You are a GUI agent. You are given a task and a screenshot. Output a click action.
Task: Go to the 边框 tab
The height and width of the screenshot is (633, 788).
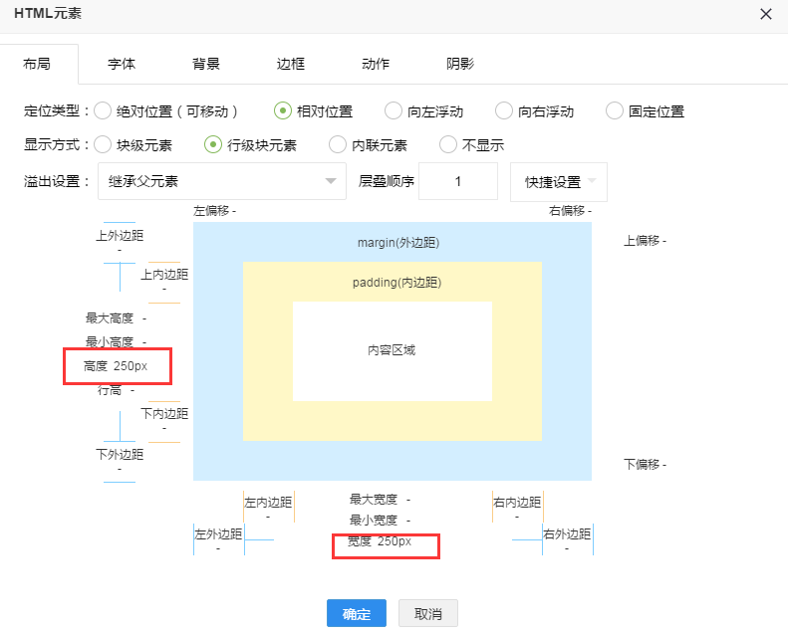point(291,64)
